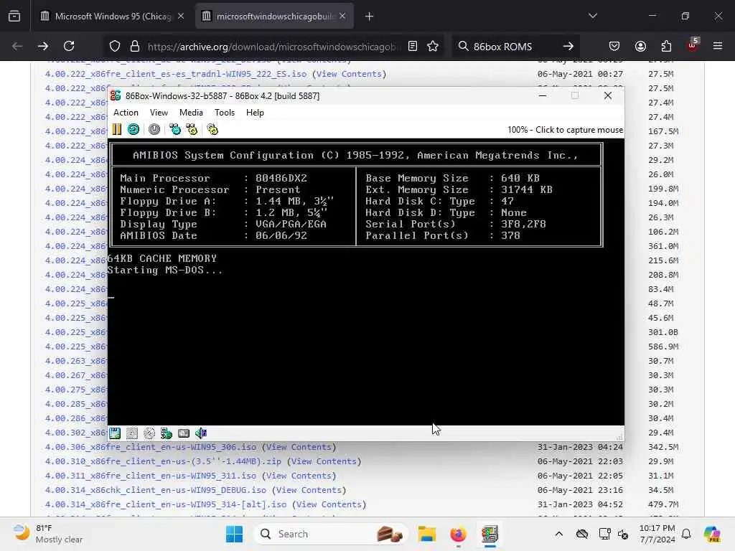
Task: Click View Contents for WIN95_311.iso
Action: (299, 476)
